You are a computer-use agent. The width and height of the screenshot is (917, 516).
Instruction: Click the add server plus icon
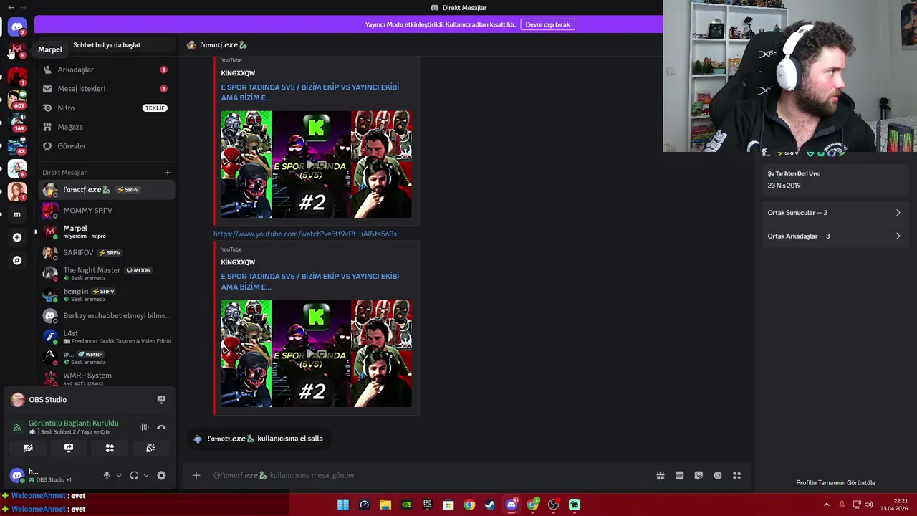coord(17,237)
